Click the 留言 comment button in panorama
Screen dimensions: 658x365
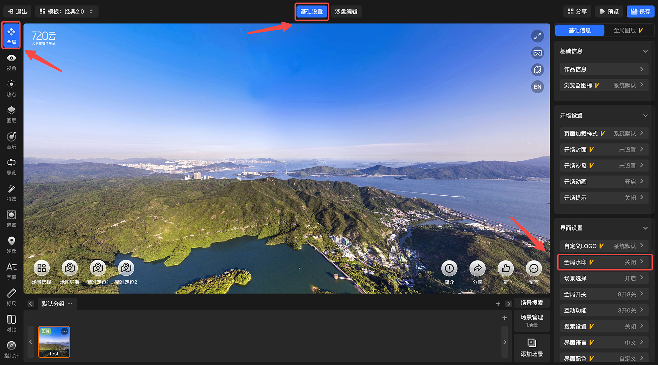pos(534,269)
